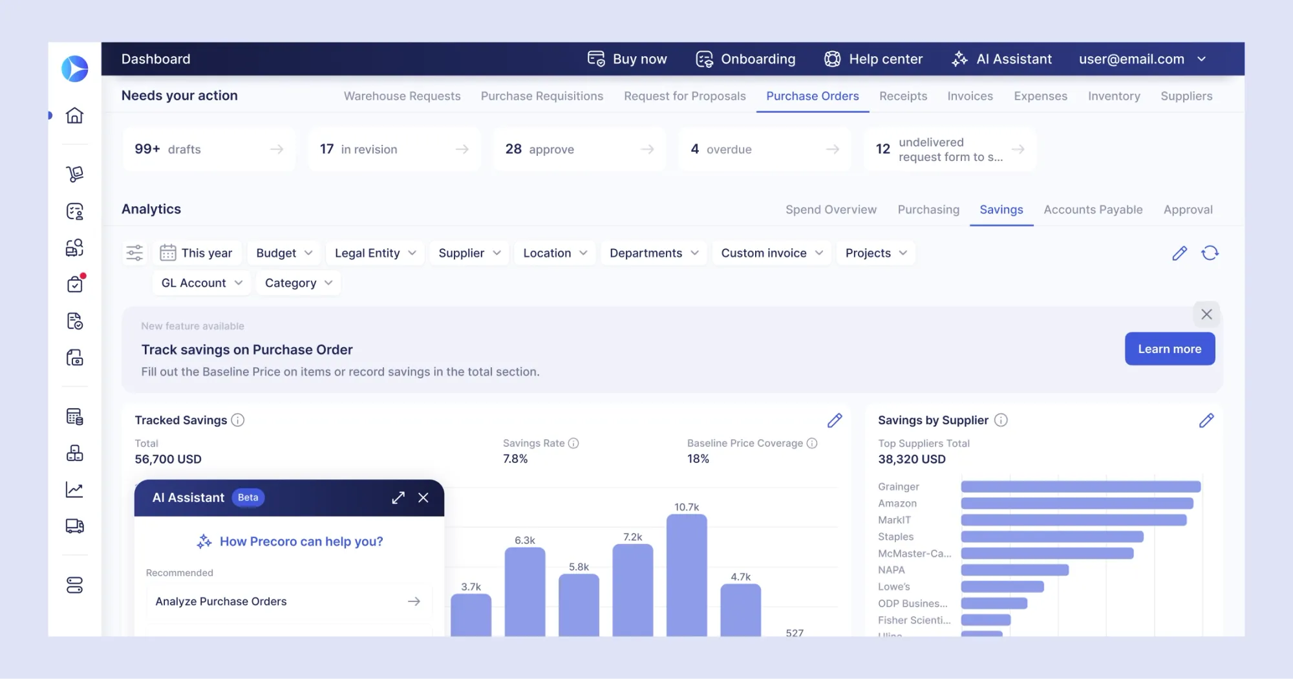
Task: Open the home icon in the sidebar
Action: coord(74,116)
